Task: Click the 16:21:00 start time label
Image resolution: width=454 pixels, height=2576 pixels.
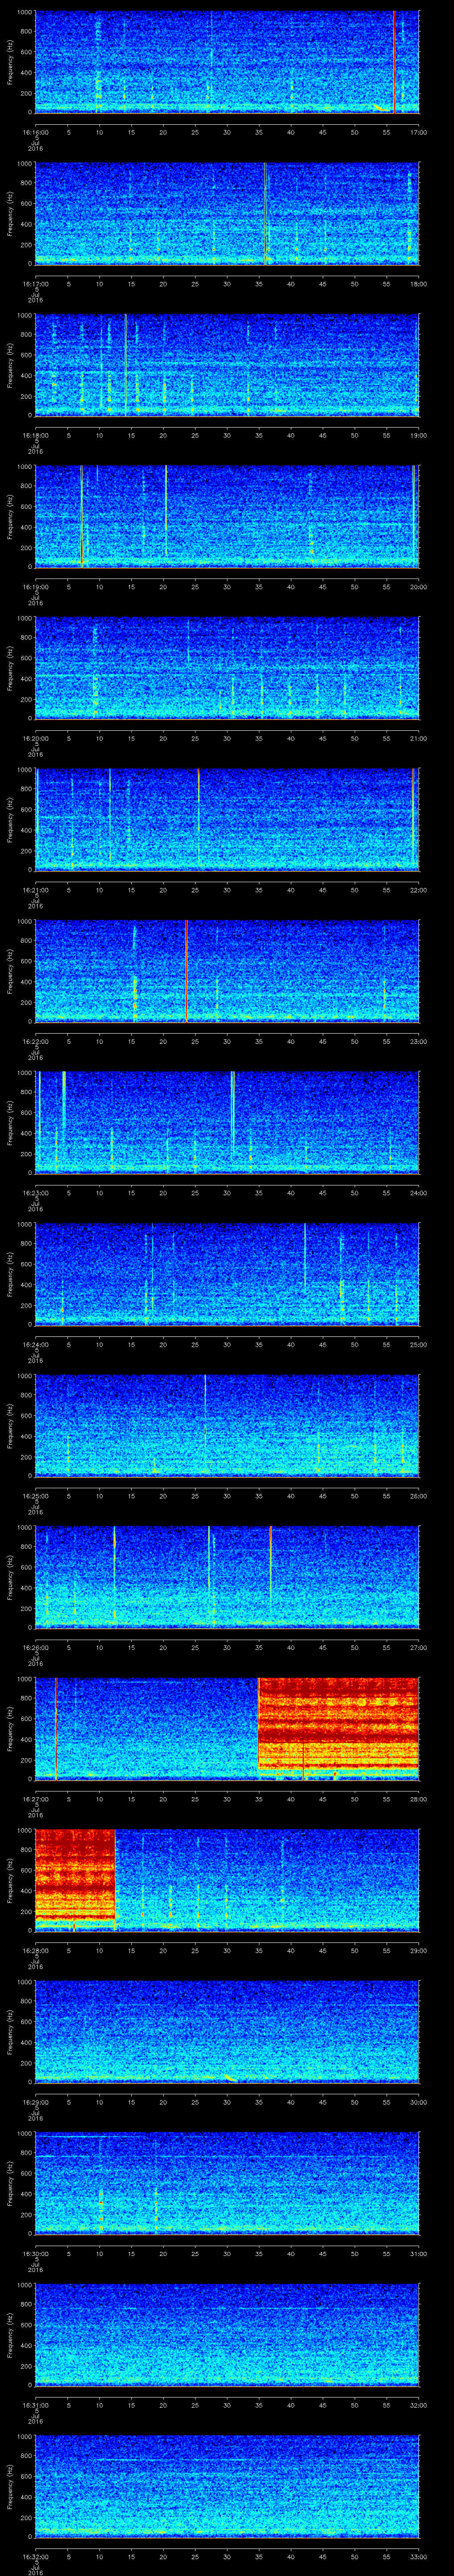Action: point(35,890)
